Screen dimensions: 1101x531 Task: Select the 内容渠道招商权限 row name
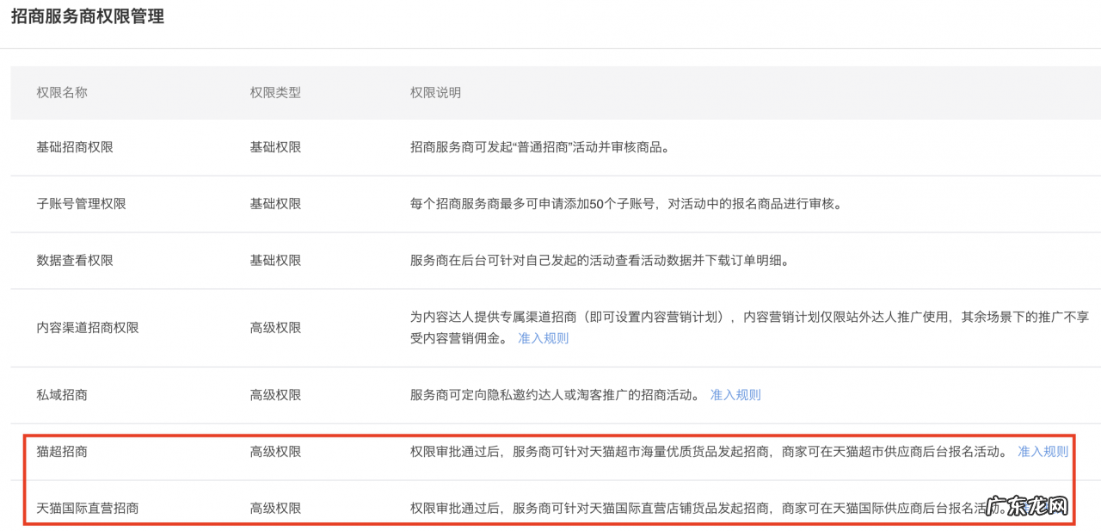tap(88, 327)
